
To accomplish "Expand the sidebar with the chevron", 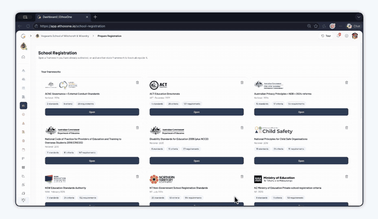I will coord(31,36).
